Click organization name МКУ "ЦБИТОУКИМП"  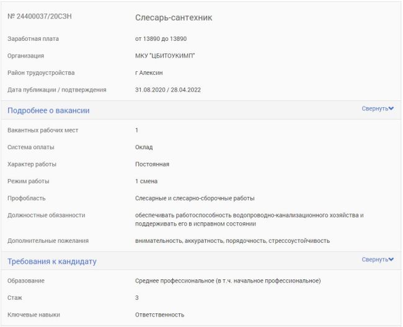[x=165, y=56]
